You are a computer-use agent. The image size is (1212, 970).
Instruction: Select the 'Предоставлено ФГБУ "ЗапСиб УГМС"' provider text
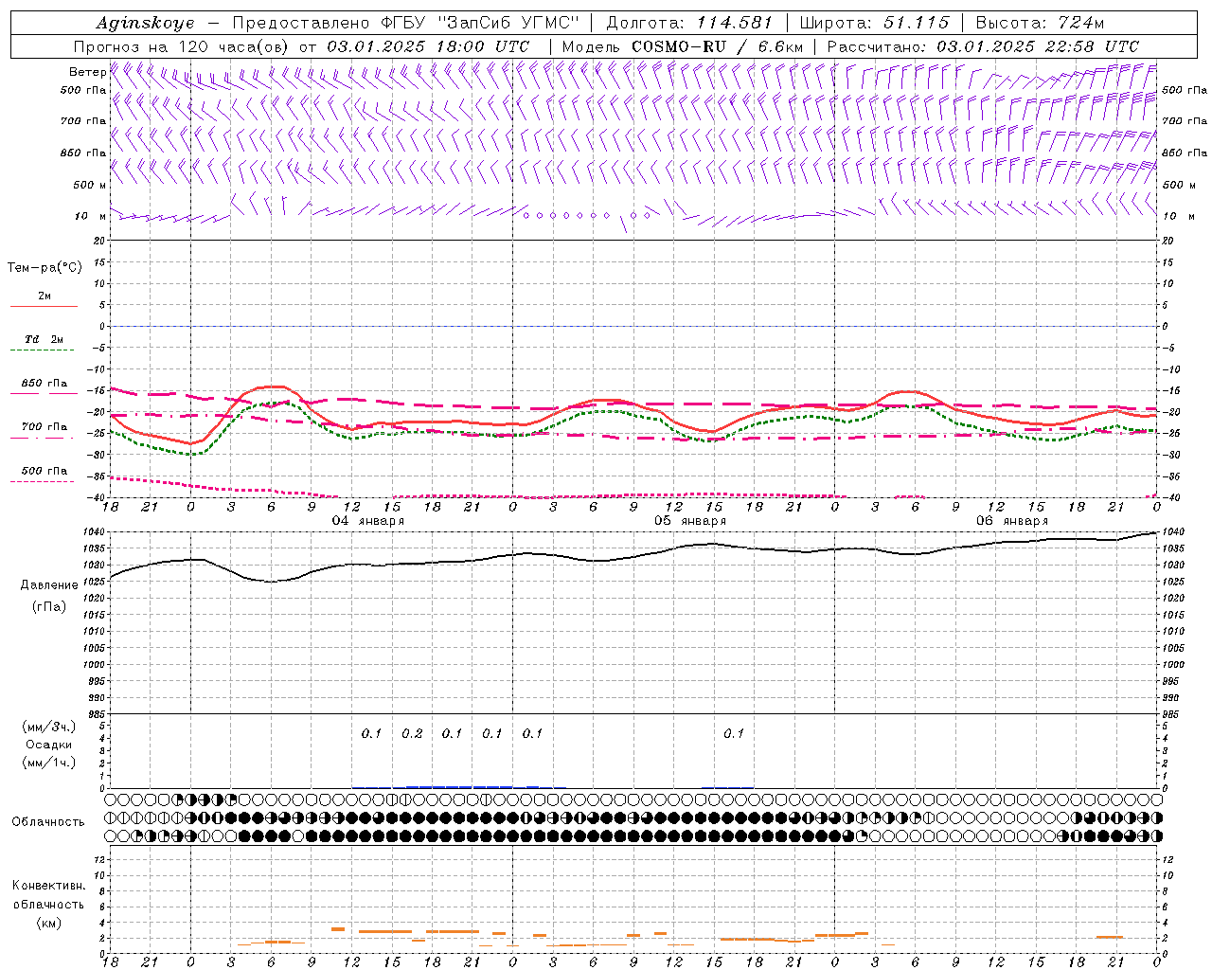405,23
